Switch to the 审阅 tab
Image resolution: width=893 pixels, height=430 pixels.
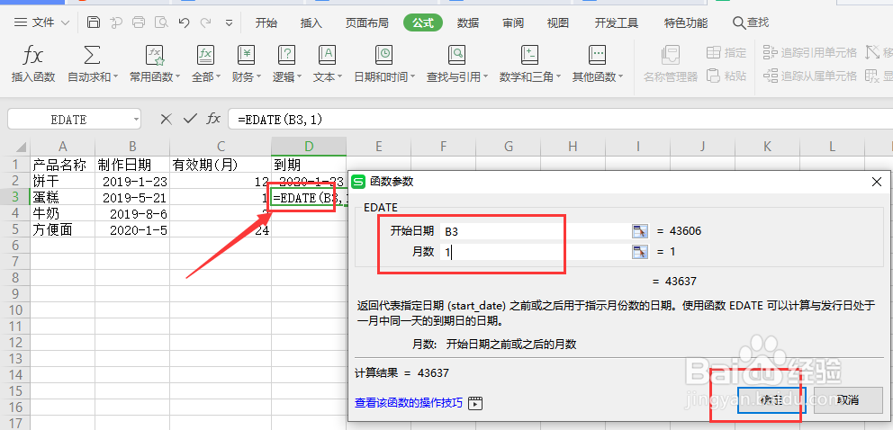point(512,22)
